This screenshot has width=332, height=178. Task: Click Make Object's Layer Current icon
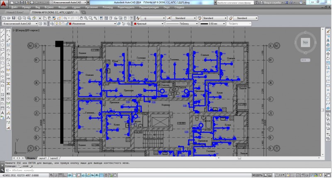[x=119, y=24]
